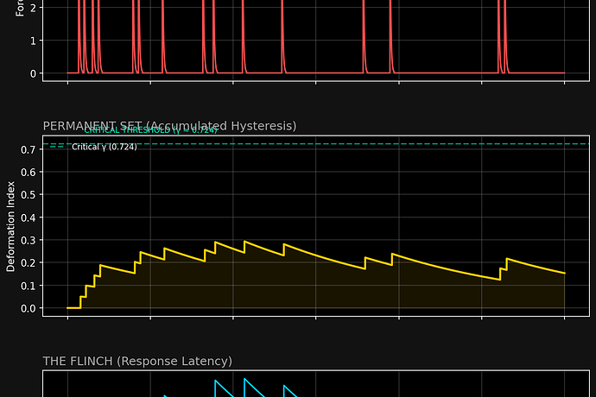Click the flat start of the yellow deformation curve
The width and height of the screenshot is (596, 397).
[x=73, y=307]
